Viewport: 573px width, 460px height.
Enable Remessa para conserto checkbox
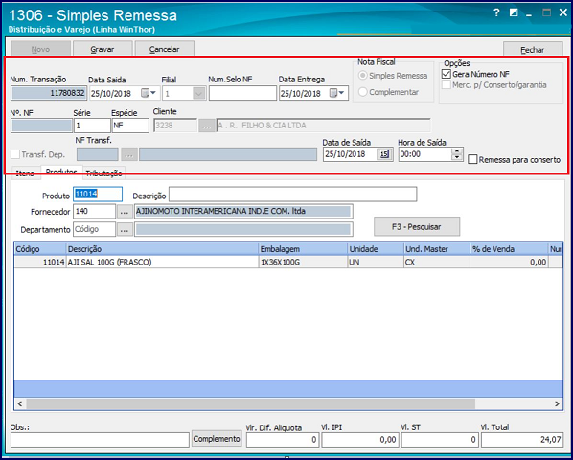[x=472, y=160]
